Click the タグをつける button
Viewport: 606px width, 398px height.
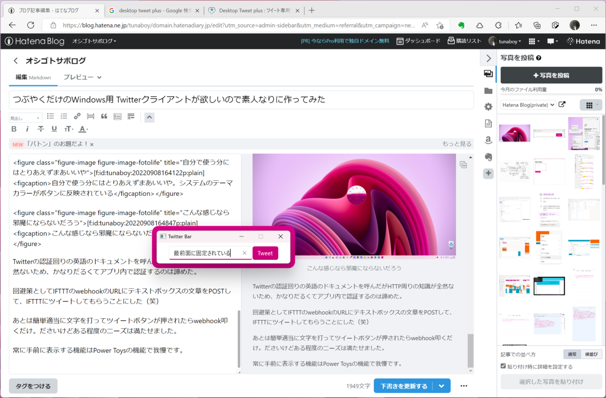33,386
